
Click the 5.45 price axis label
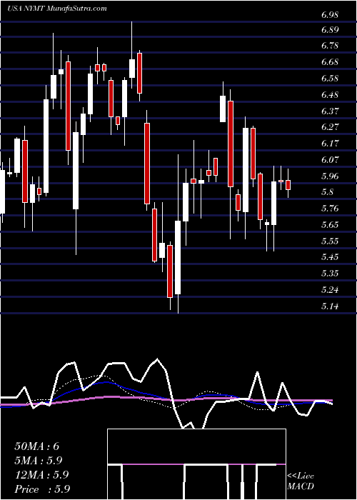point(330,256)
